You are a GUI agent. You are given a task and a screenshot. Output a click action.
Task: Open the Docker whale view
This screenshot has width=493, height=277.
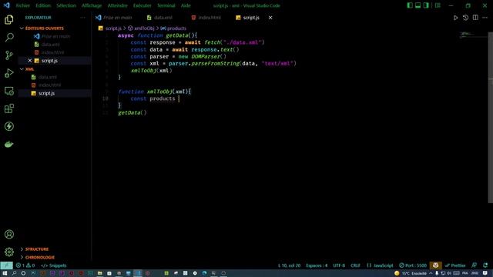(9, 144)
